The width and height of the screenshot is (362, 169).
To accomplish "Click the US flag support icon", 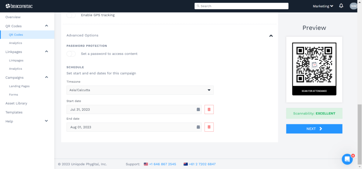I will tap(146, 164).
